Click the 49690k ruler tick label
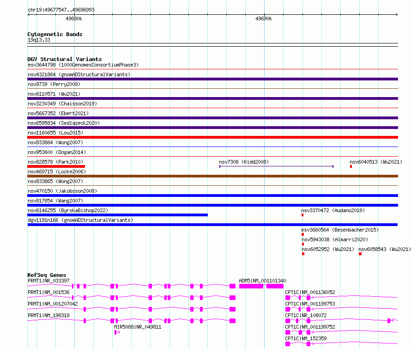This screenshot has width=411, height=349. [x=264, y=18]
